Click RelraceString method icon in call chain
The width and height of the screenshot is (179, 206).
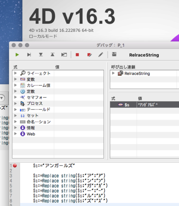point(120,73)
